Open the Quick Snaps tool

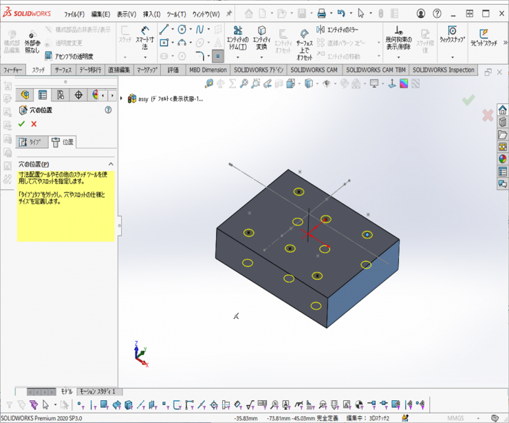click(452, 35)
